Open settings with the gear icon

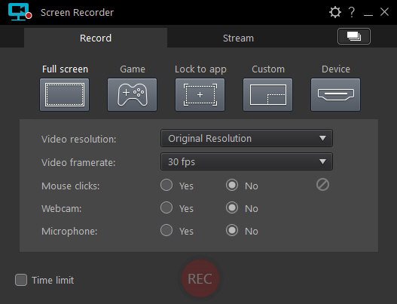pyautogui.click(x=335, y=12)
